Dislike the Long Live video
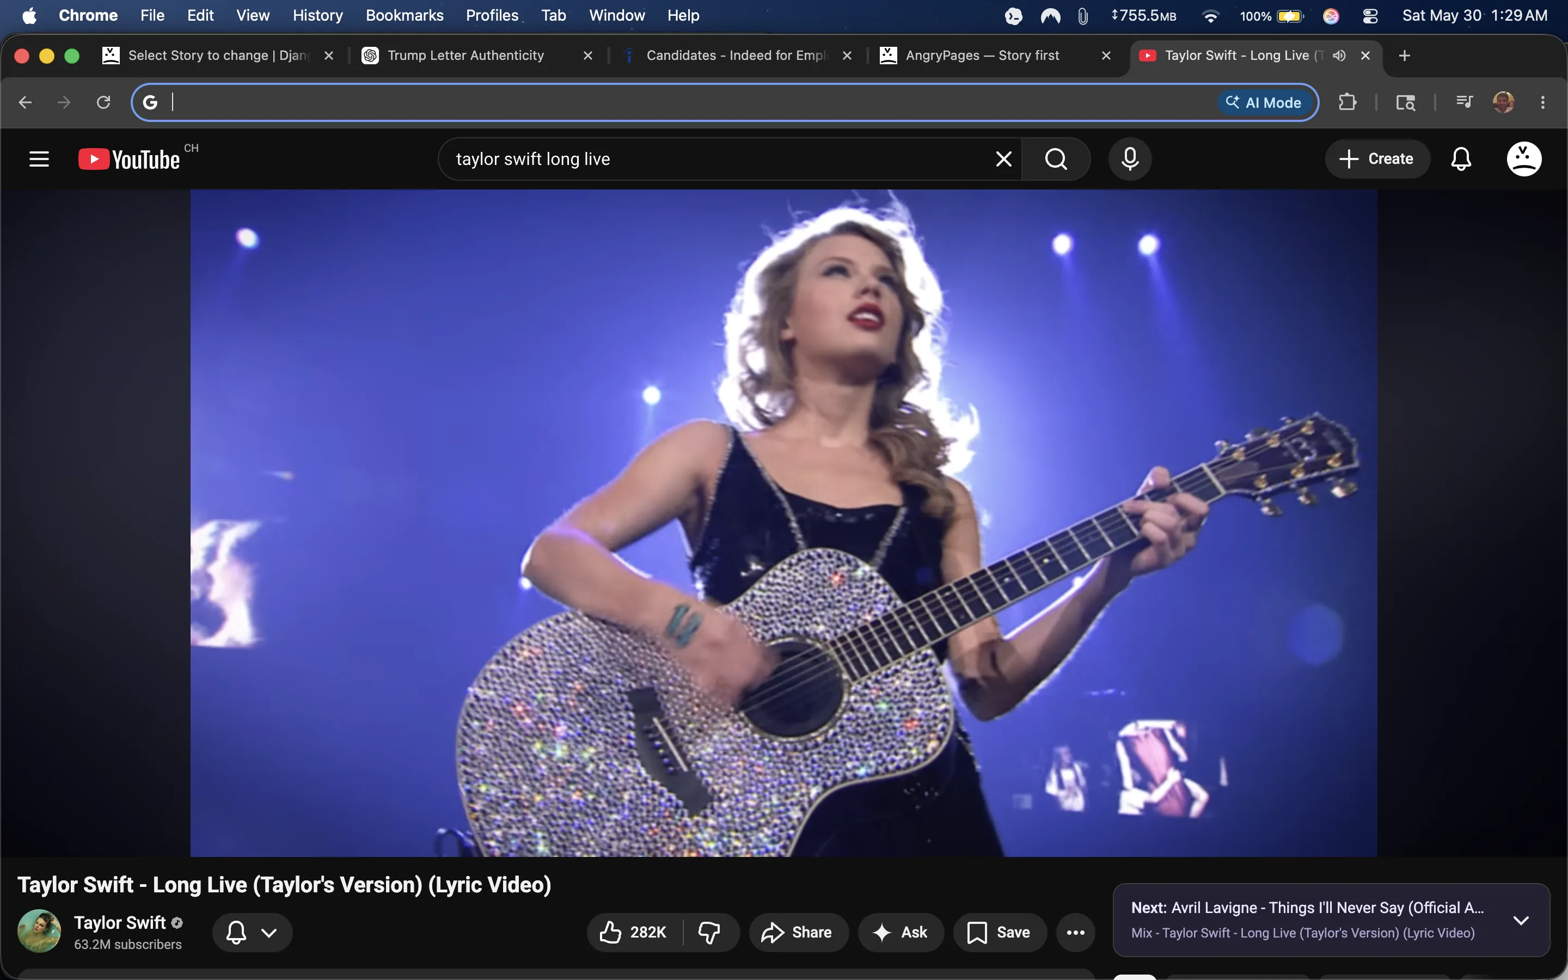1568x980 pixels. point(709,933)
